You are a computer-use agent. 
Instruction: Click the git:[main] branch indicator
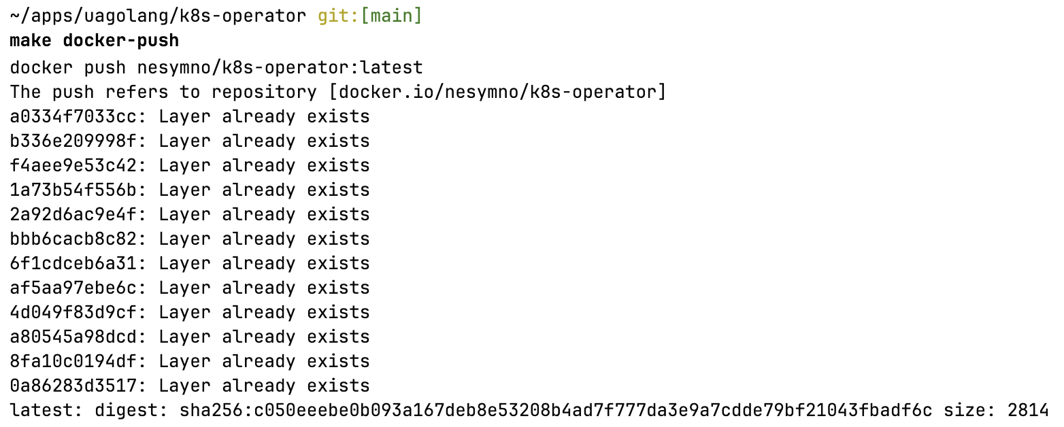[x=370, y=16]
